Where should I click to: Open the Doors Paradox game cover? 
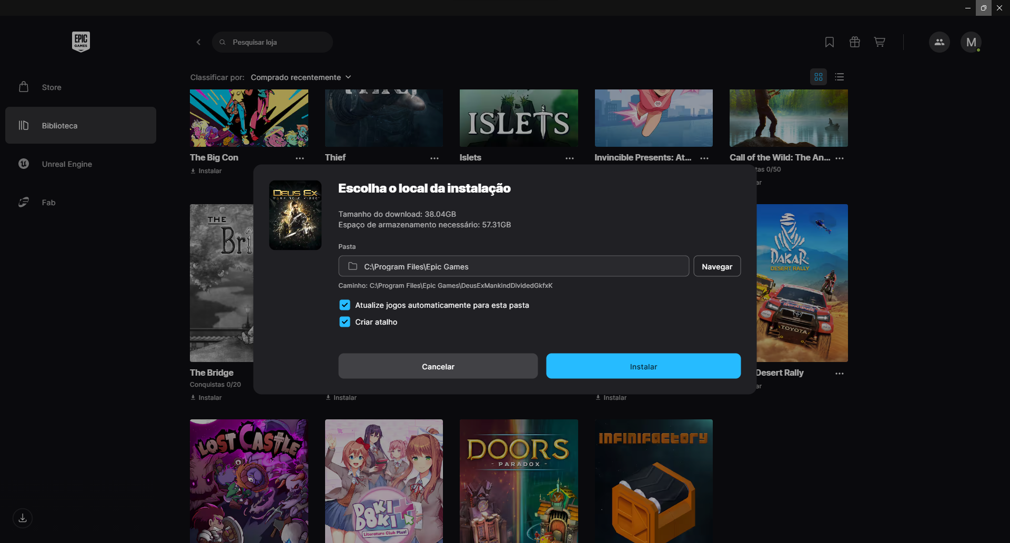pos(519,481)
